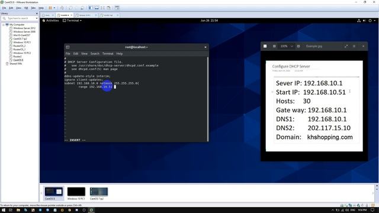Open the terminal Search menu
The width and height of the screenshot is (379, 213).
click(95, 54)
